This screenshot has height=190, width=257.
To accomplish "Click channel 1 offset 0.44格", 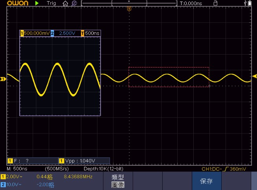I will pos(44,177).
